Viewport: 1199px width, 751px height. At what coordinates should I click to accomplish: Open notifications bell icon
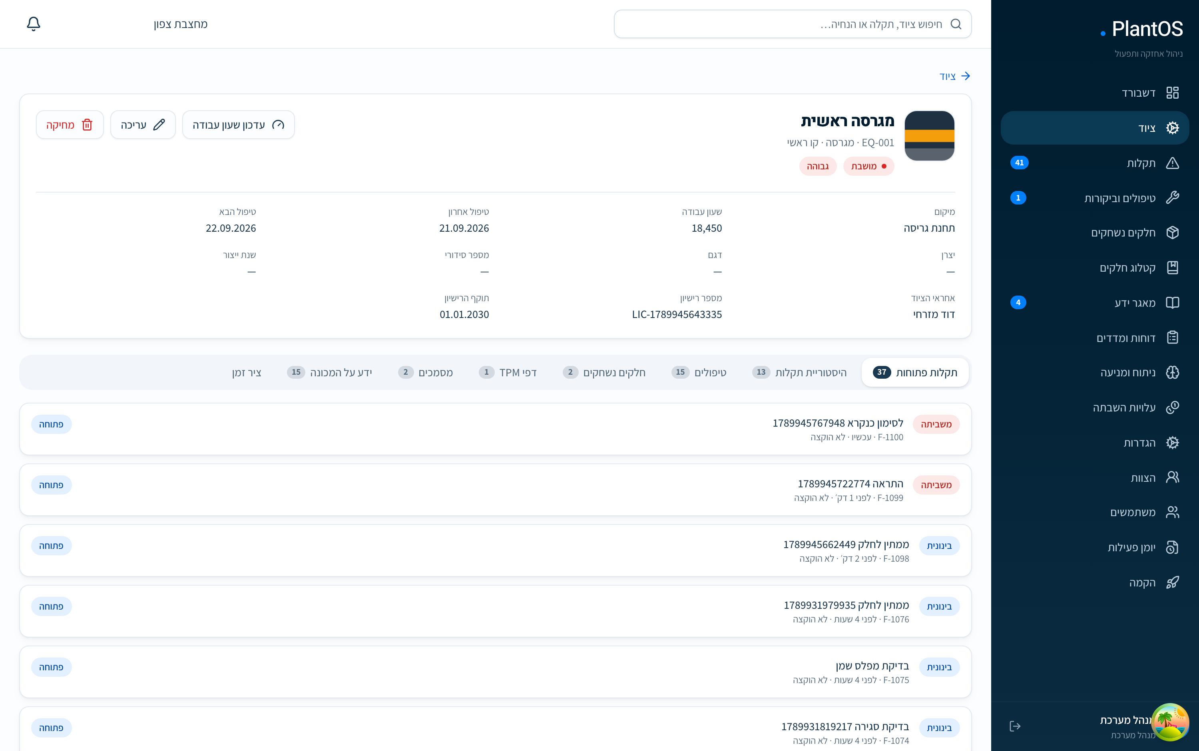(33, 24)
